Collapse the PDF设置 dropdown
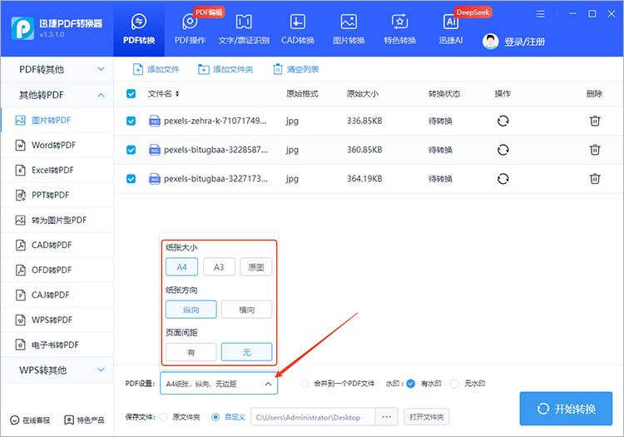 [268, 384]
